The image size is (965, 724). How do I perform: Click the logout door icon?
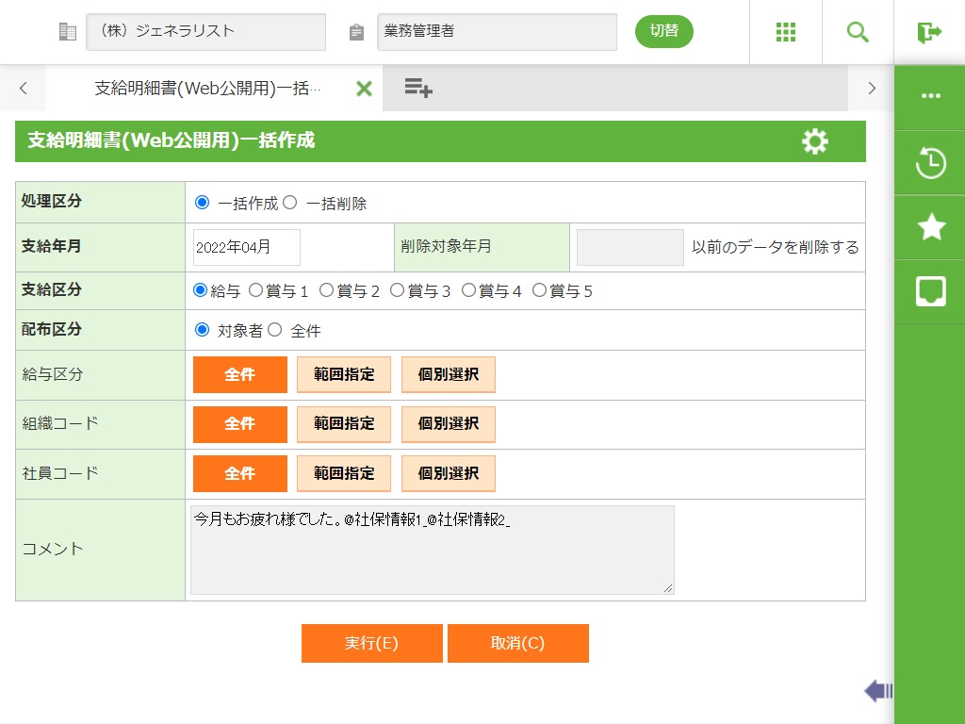929,32
